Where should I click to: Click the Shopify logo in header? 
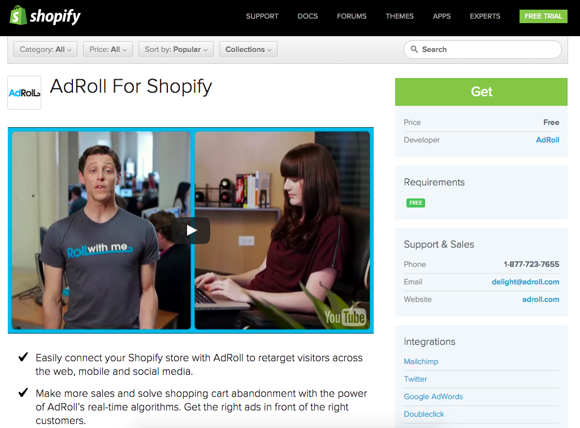(45, 15)
